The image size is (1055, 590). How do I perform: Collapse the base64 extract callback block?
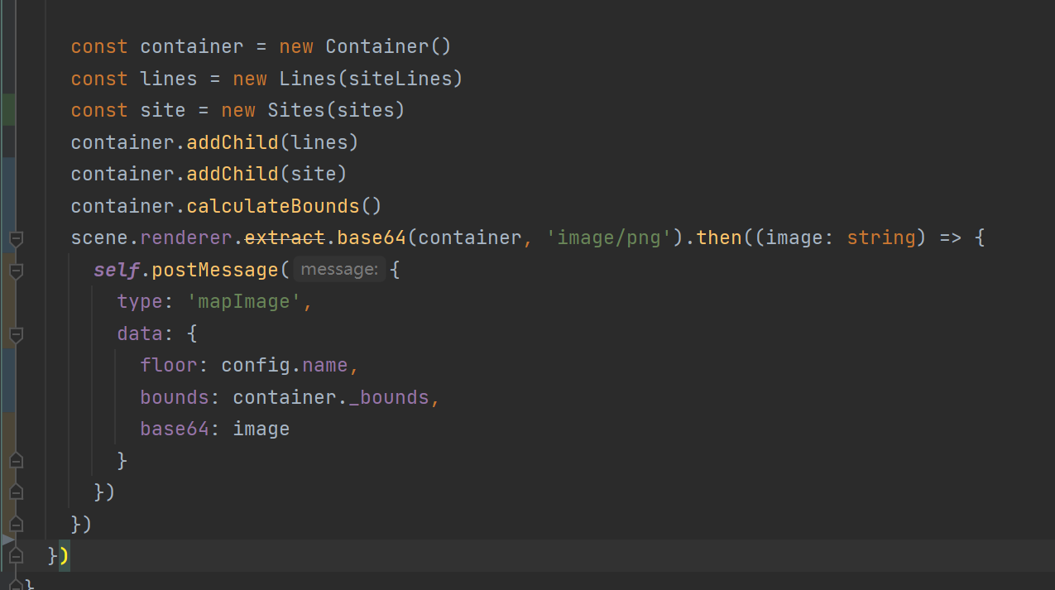(15, 239)
